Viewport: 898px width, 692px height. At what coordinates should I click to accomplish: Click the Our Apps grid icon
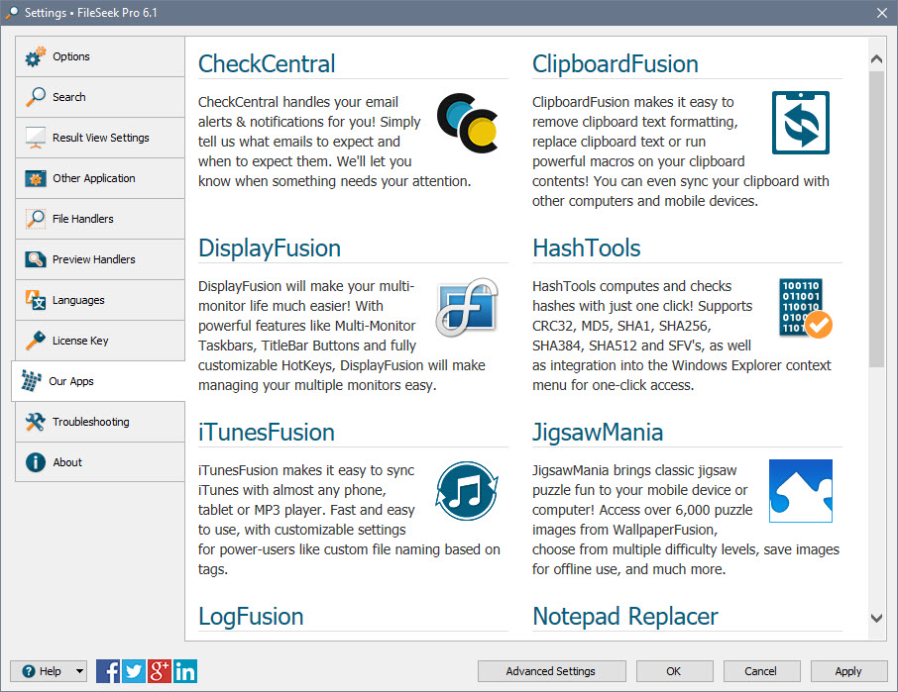pos(32,381)
